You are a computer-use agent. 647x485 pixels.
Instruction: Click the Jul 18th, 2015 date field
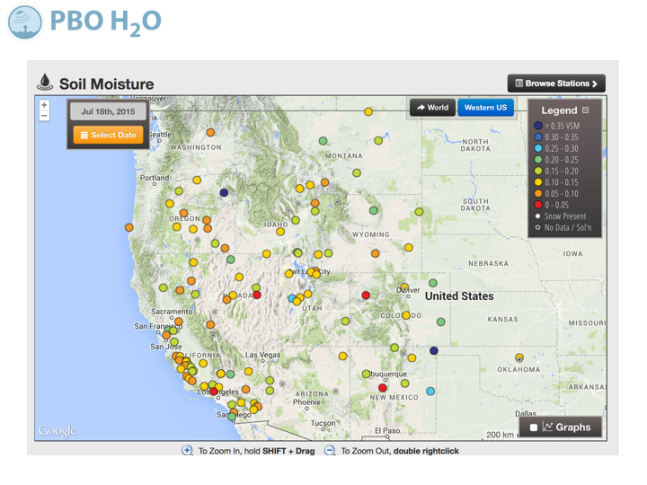(108, 112)
